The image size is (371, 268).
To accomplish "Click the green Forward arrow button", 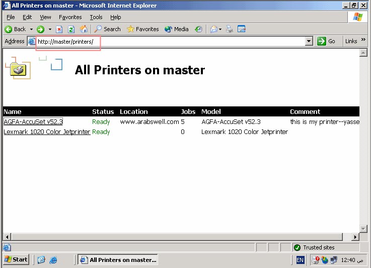I will [x=40, y=29].
